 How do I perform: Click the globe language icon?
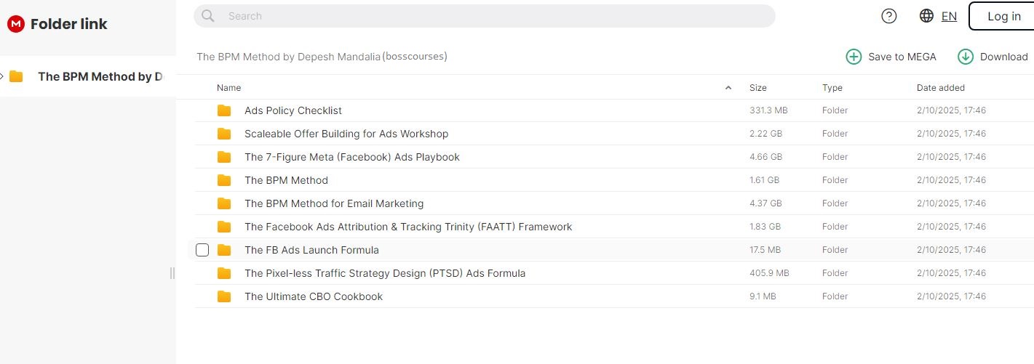[926, 16]
